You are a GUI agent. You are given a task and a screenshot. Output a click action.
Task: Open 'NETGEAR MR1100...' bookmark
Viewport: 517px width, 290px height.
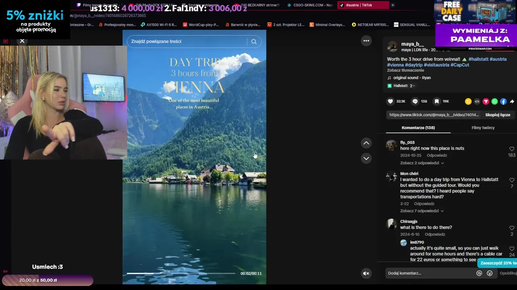click(370, 25)
